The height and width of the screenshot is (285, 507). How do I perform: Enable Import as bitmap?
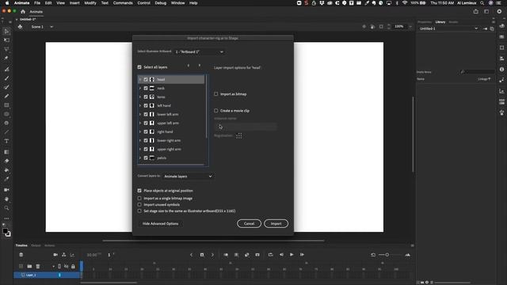point(216,94)
